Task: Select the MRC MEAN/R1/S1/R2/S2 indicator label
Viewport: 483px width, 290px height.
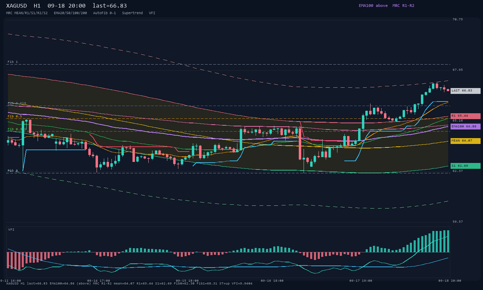Action: [x=27, y=13]
